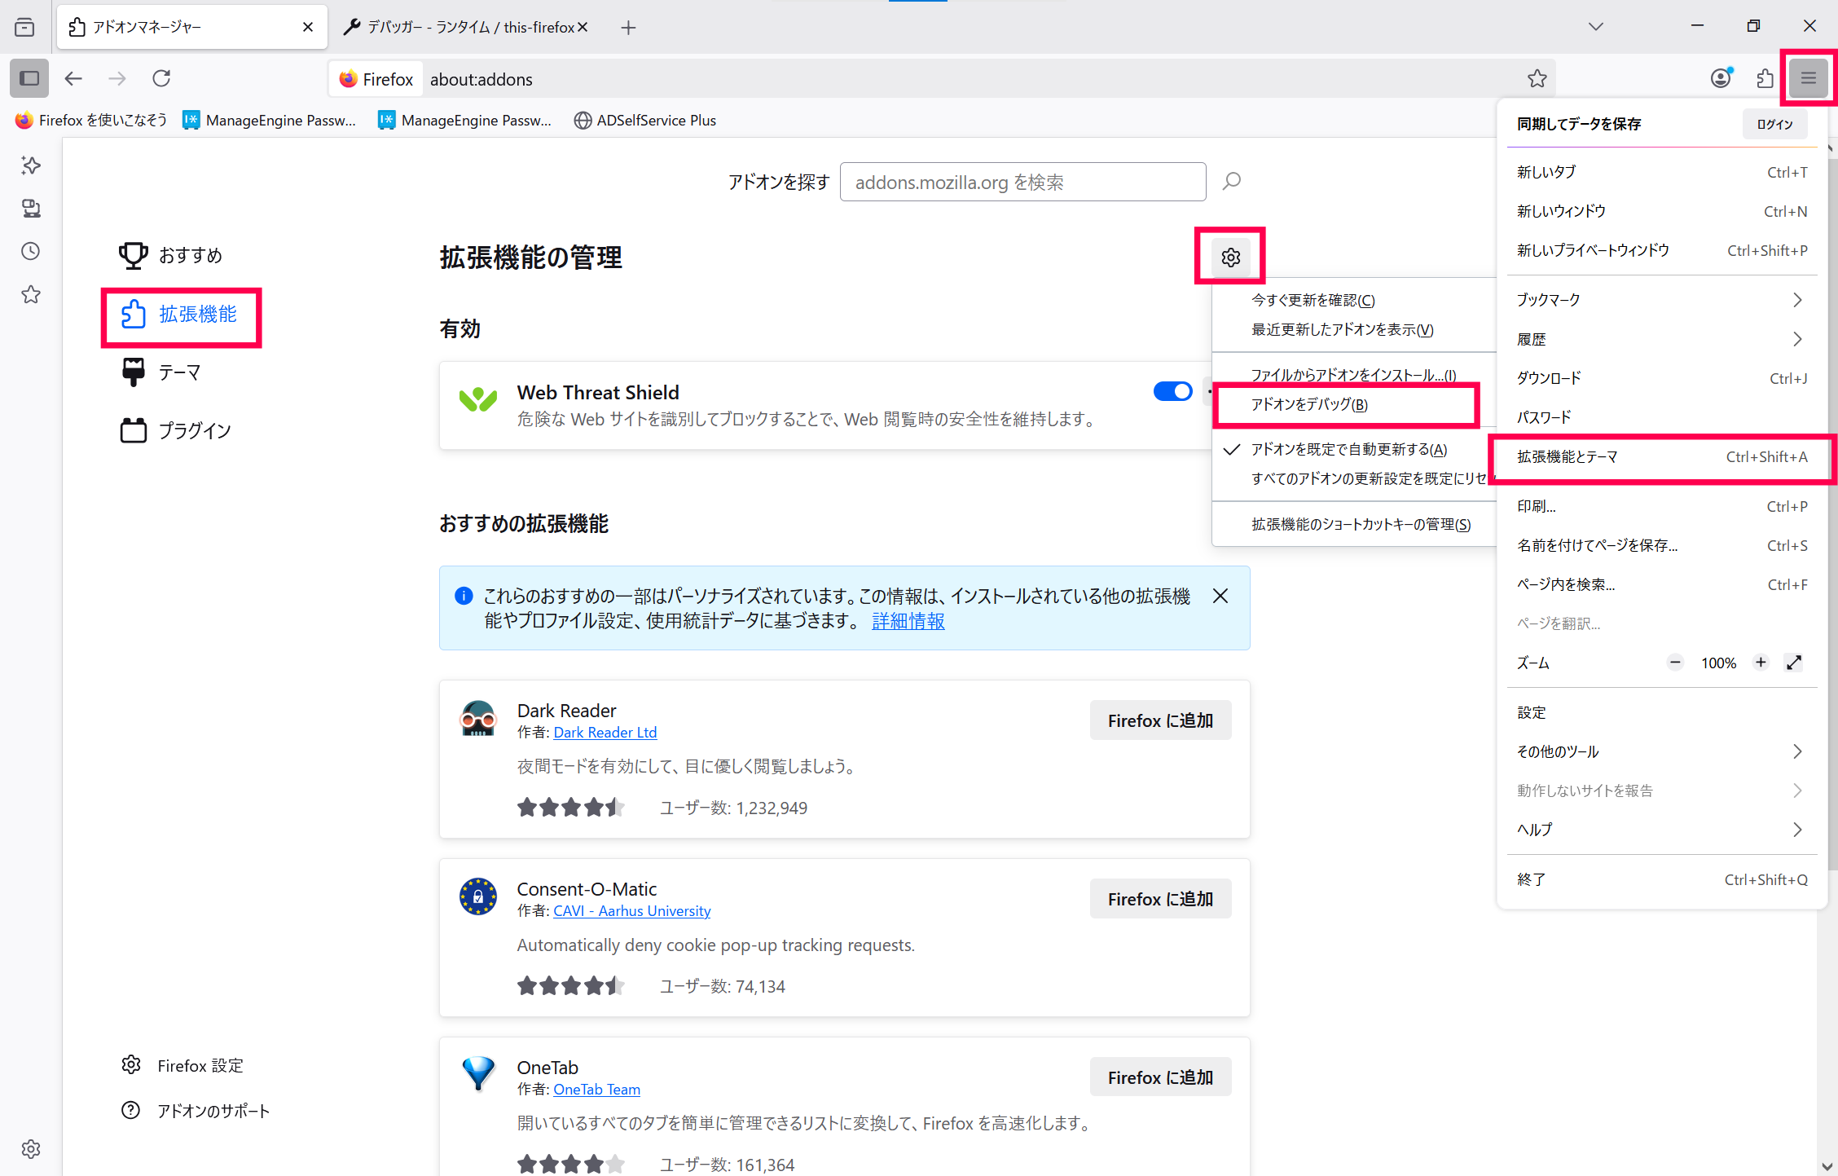The height and width of the screenshot is (1176, 1838).
Task: Click the bookmark star icon in address bar
Action: tap(1537, 79)
